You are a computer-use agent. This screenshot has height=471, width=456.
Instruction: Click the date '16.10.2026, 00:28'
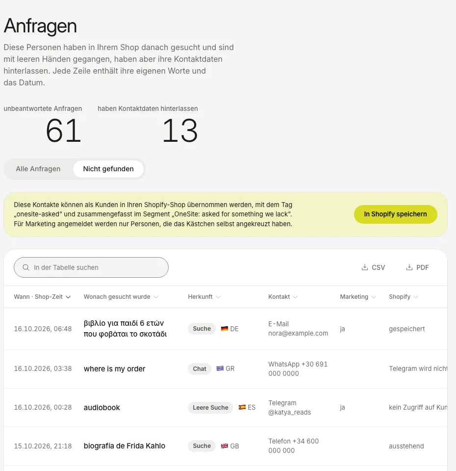[x=43, y=407]
